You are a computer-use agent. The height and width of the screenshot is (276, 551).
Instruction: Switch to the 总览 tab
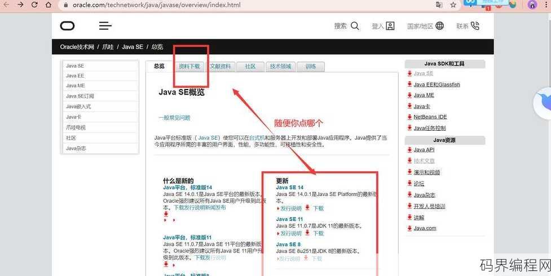pyautogui.click(x=159, y=66)
